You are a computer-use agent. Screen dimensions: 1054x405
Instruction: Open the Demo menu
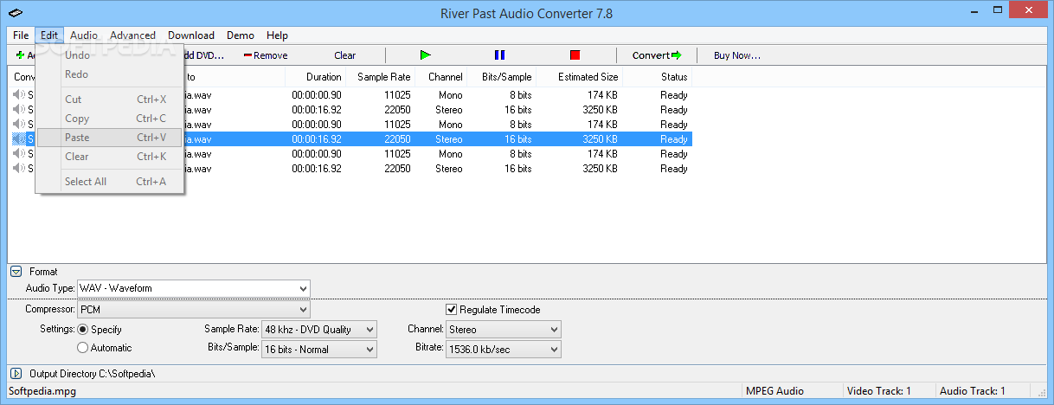[x=241, y=35]
